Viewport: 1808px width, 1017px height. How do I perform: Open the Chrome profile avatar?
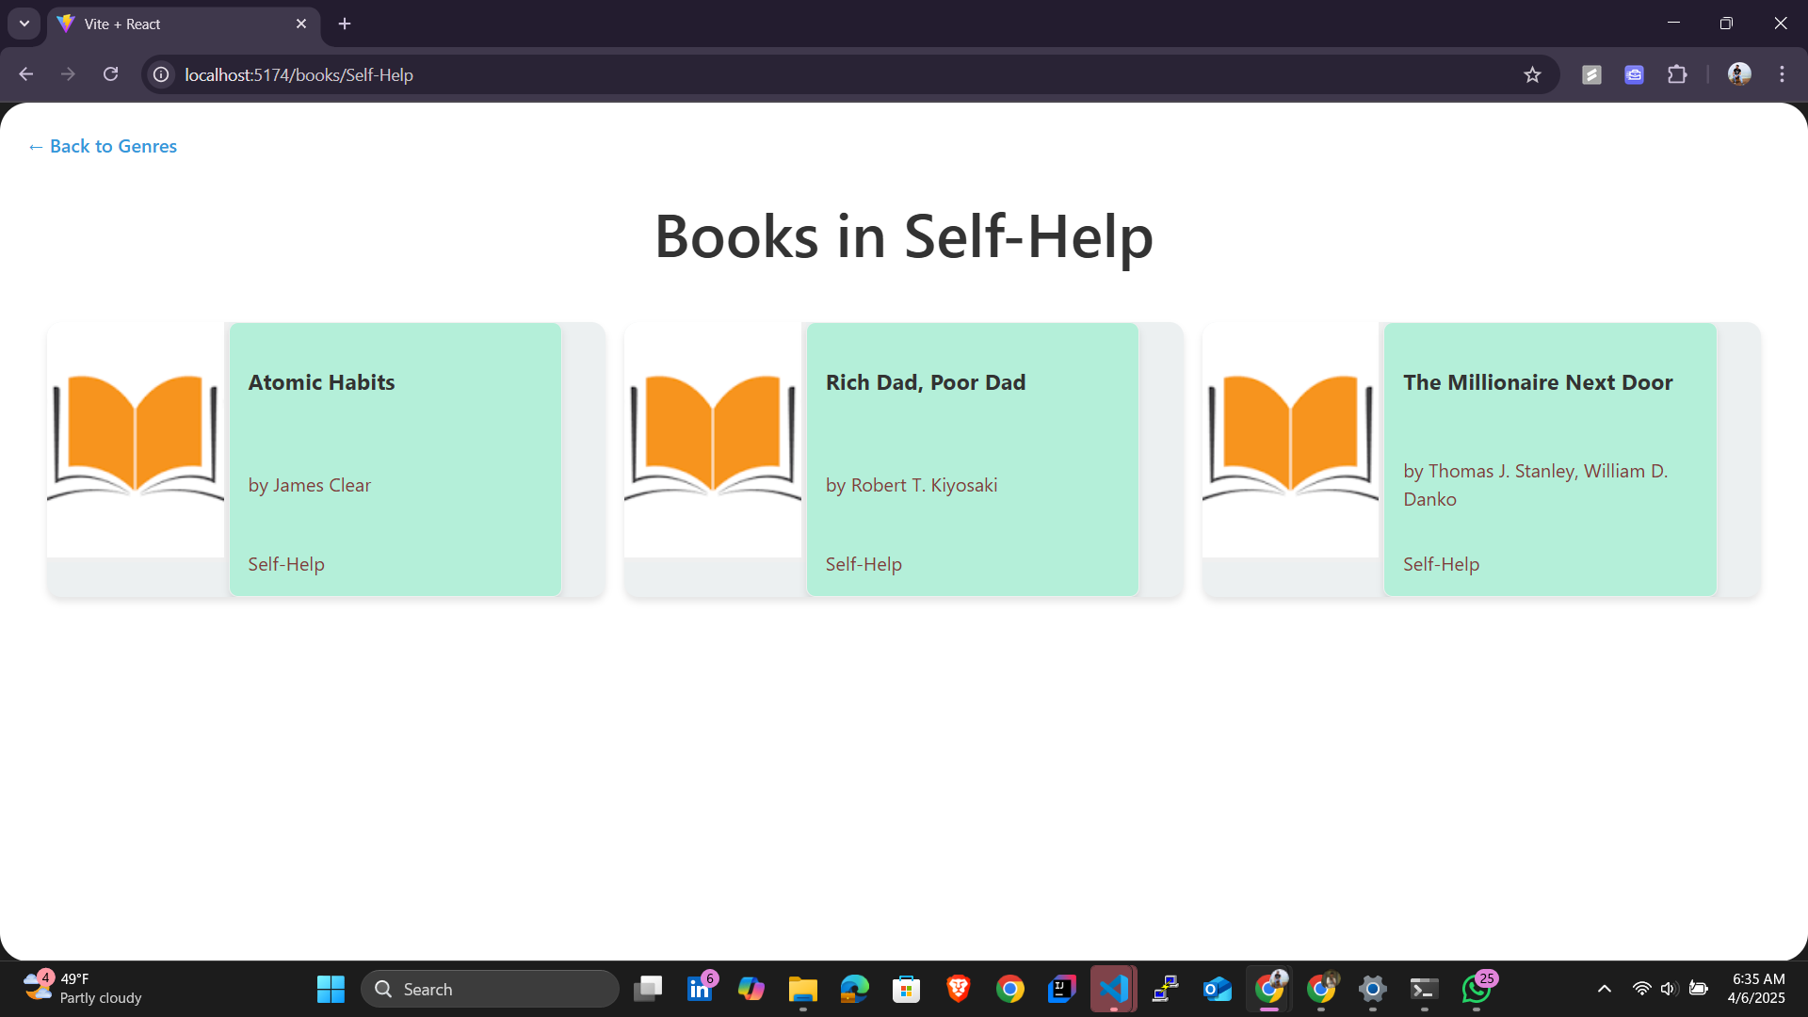[1738, 74]
